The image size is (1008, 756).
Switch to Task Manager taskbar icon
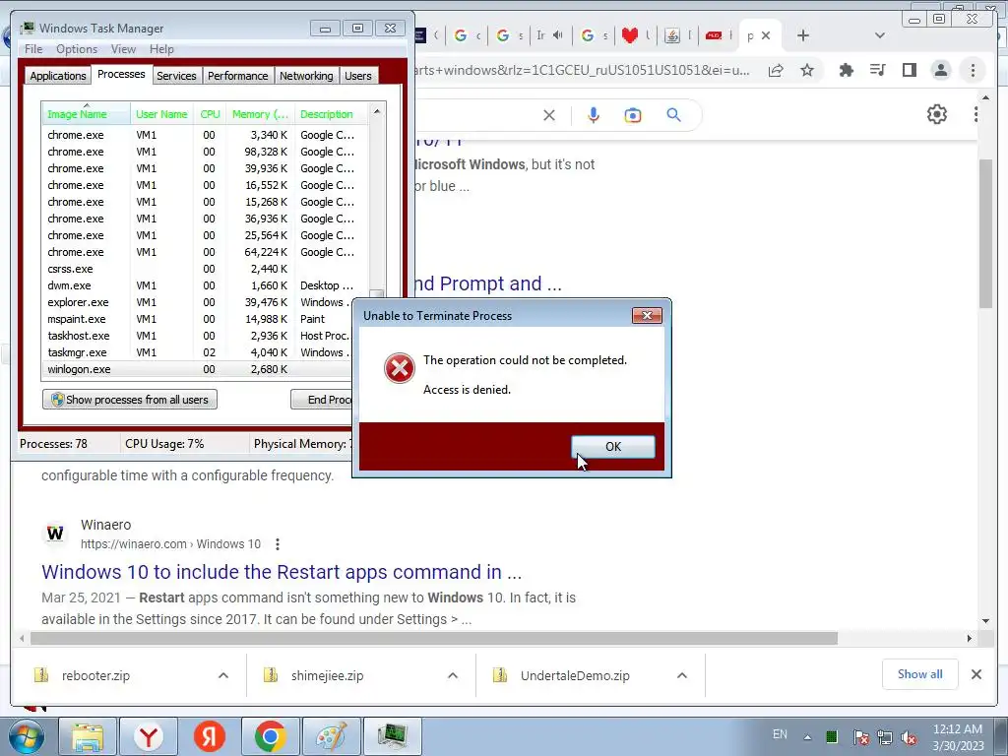click(392, 736)
